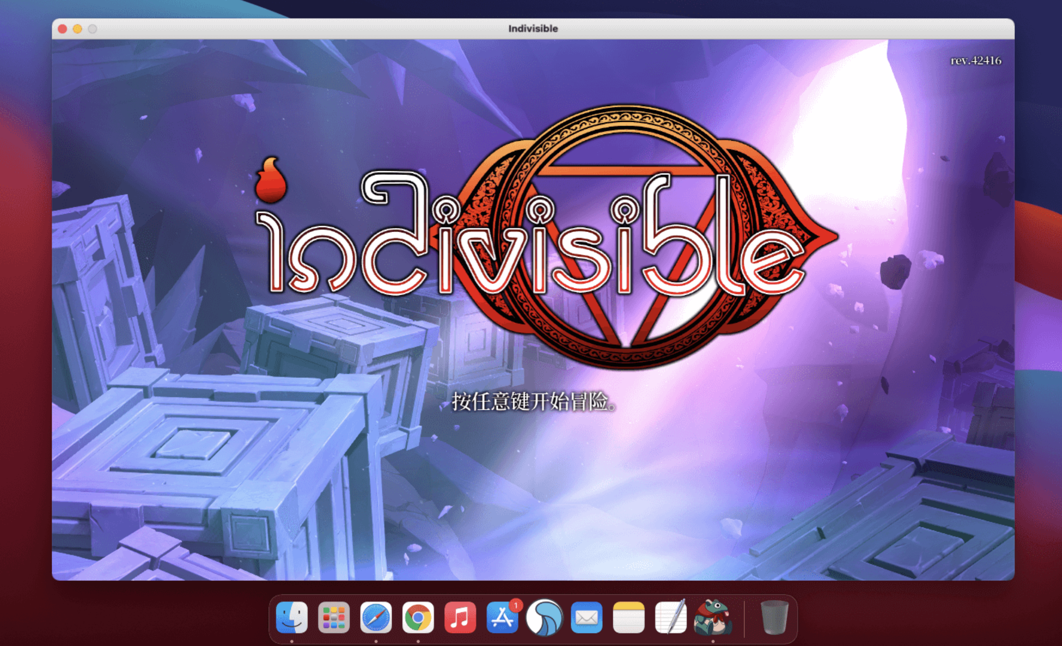
Task: Launch Safari from the dock
Action: point(376,617)
